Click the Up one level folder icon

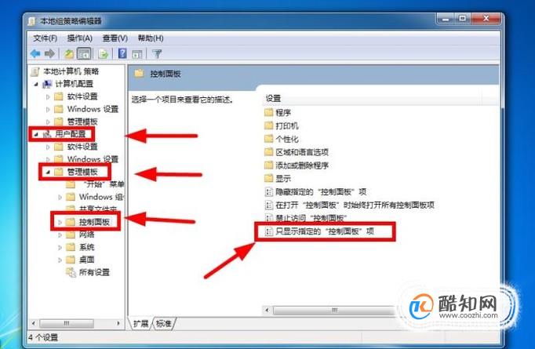pyautogui.click(x=69, y=53)
